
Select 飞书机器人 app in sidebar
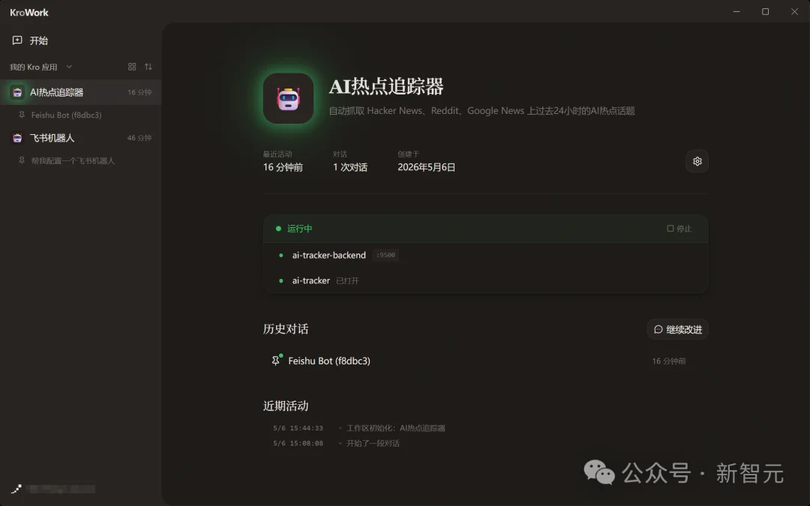point(80,138)
